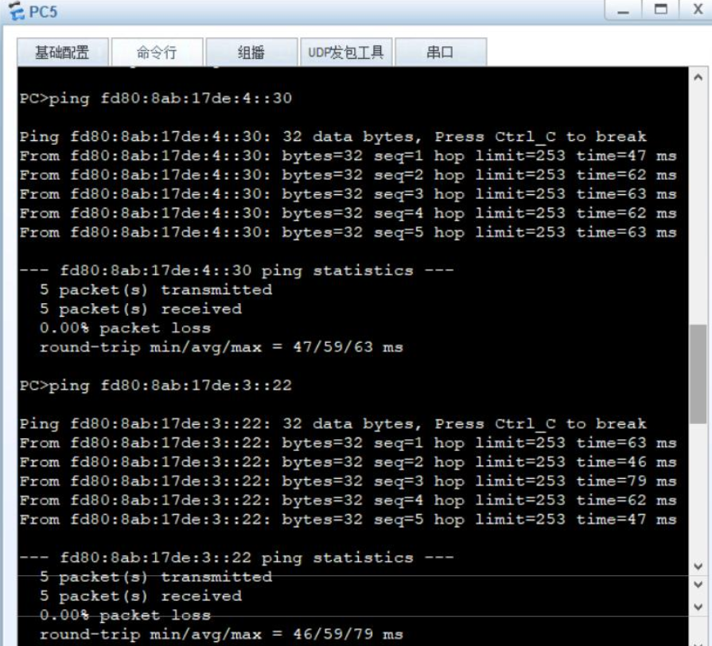The width and height of the screenshot is (712, 646).
Task: Click the terminal scrollbar up arrow
Action: (x=698, y=77)
